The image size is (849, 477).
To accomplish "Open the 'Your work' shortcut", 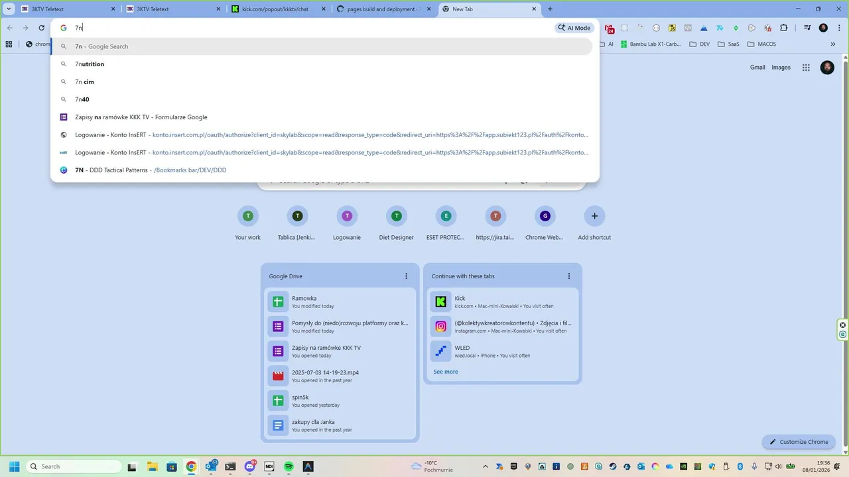I will (247, 223).
